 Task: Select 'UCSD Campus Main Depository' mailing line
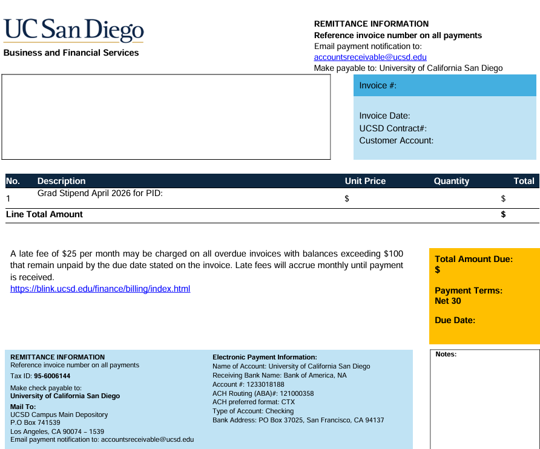point(59,415)
